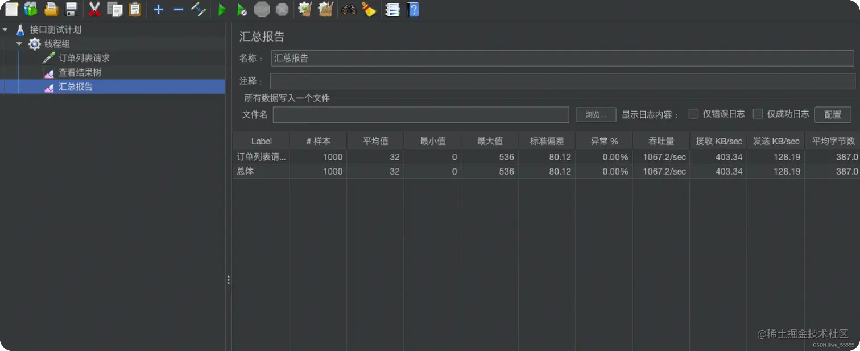Start test without pauses using the crossed-out Start icon
The image size is (860, 351).
click(x=241, y=9)
